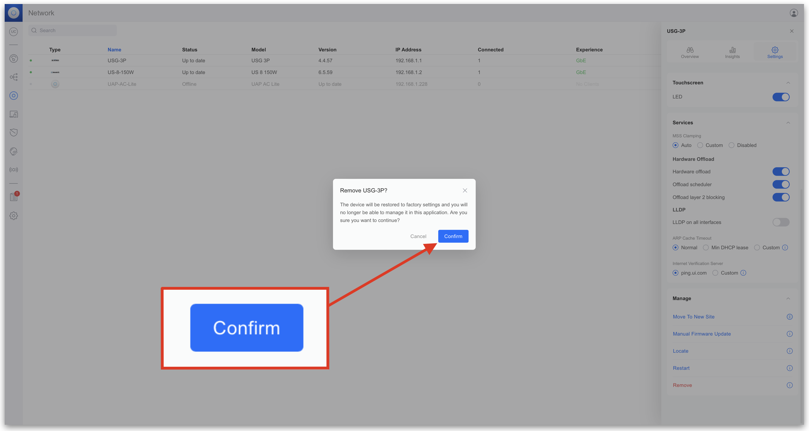This screenshot has height=431, width=809.
Task: Cancel the remove device dialog
Action: 418,236
